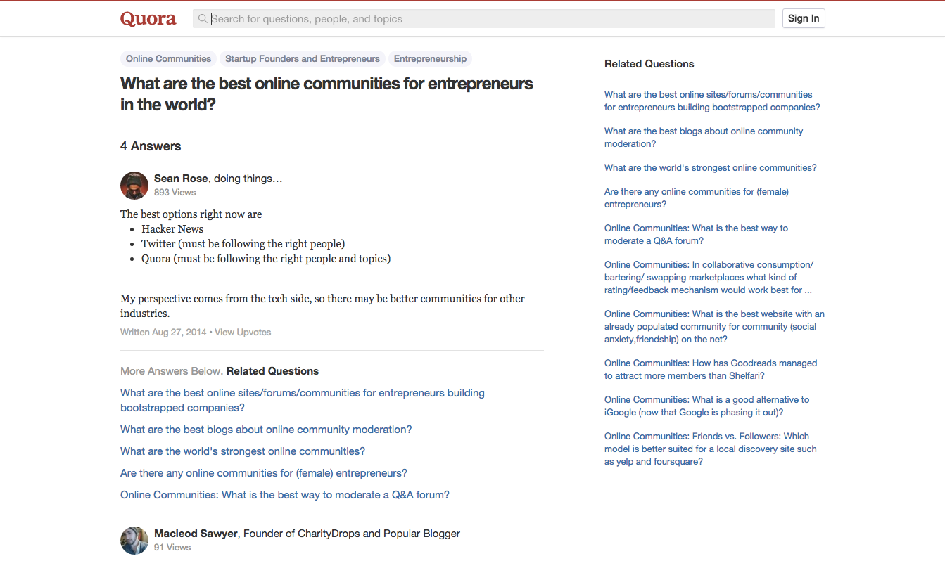Open sidebar Goodreads vs Shelfari question
The height and width of the screenshot is (561, 945).
click(x=710, y=369)
